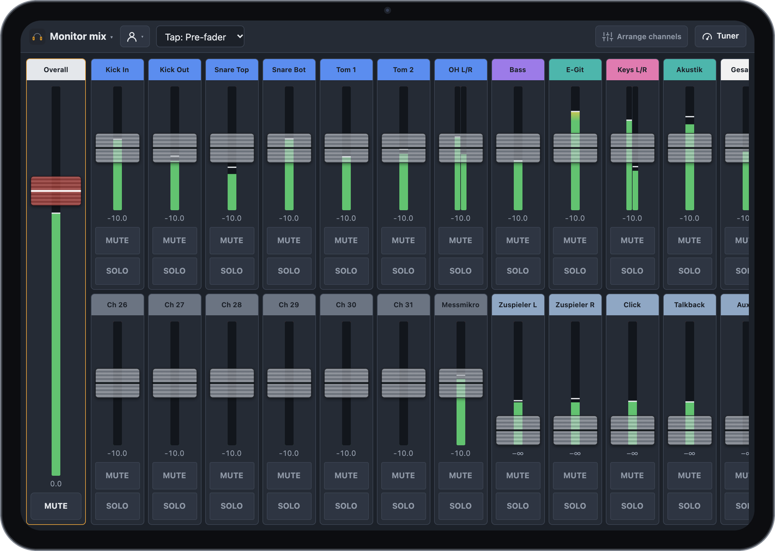
Task: Select the Messmikro channel header
Action: [461, 305]
